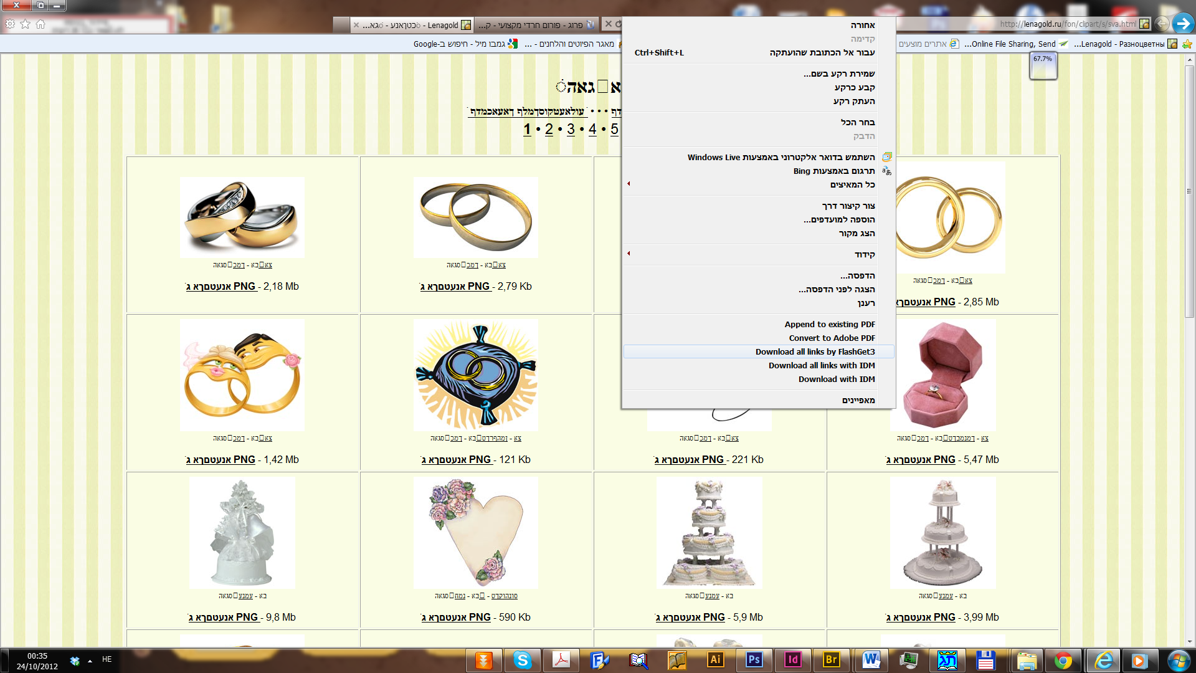
Task: Expand the 'קידוד' encoding submenu
Action: (629, 254)
